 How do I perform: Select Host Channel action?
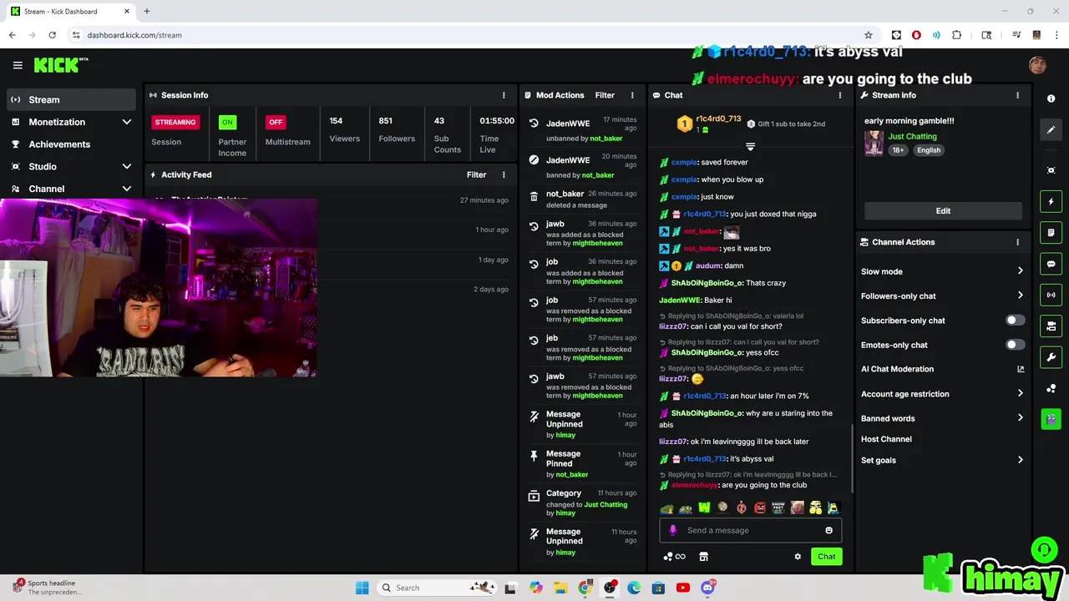pyautogui.click(x=886, y=439)
